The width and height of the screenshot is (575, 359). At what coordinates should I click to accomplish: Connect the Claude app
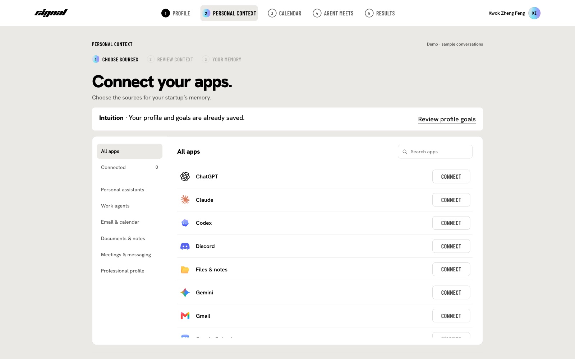(451, 200)
